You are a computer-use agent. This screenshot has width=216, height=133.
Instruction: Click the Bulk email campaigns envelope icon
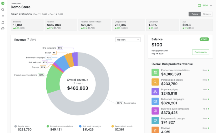tap(155, 101)
